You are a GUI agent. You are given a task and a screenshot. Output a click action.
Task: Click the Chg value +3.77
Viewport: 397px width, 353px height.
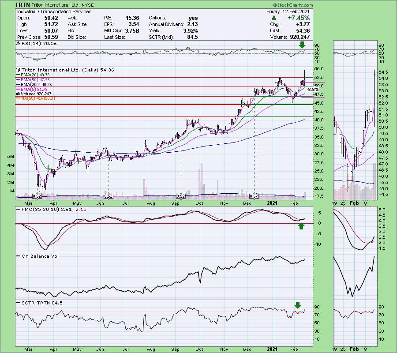coord(303,24)
